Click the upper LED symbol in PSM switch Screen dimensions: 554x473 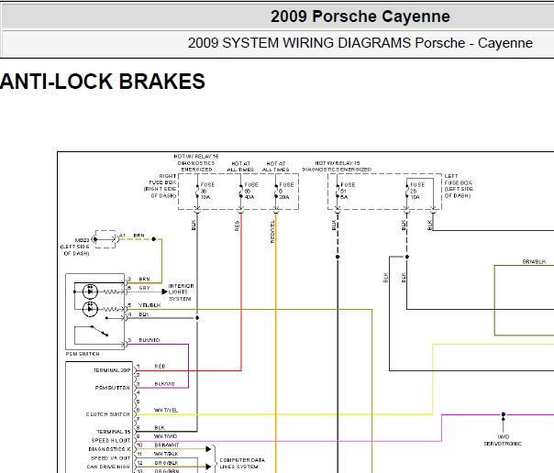(x=90, y=291)
